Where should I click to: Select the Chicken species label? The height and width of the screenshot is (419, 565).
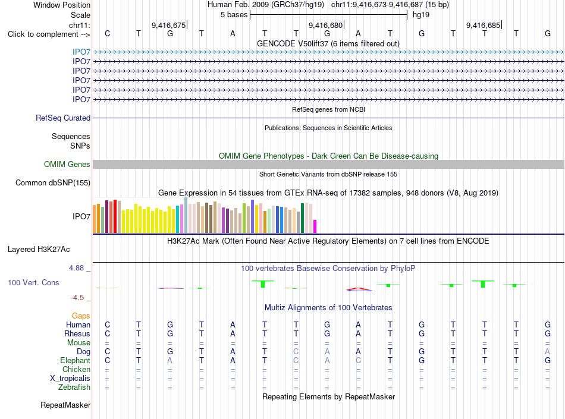[x=76, y=369]
